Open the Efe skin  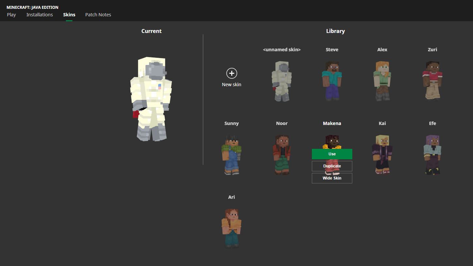(432, 154)
